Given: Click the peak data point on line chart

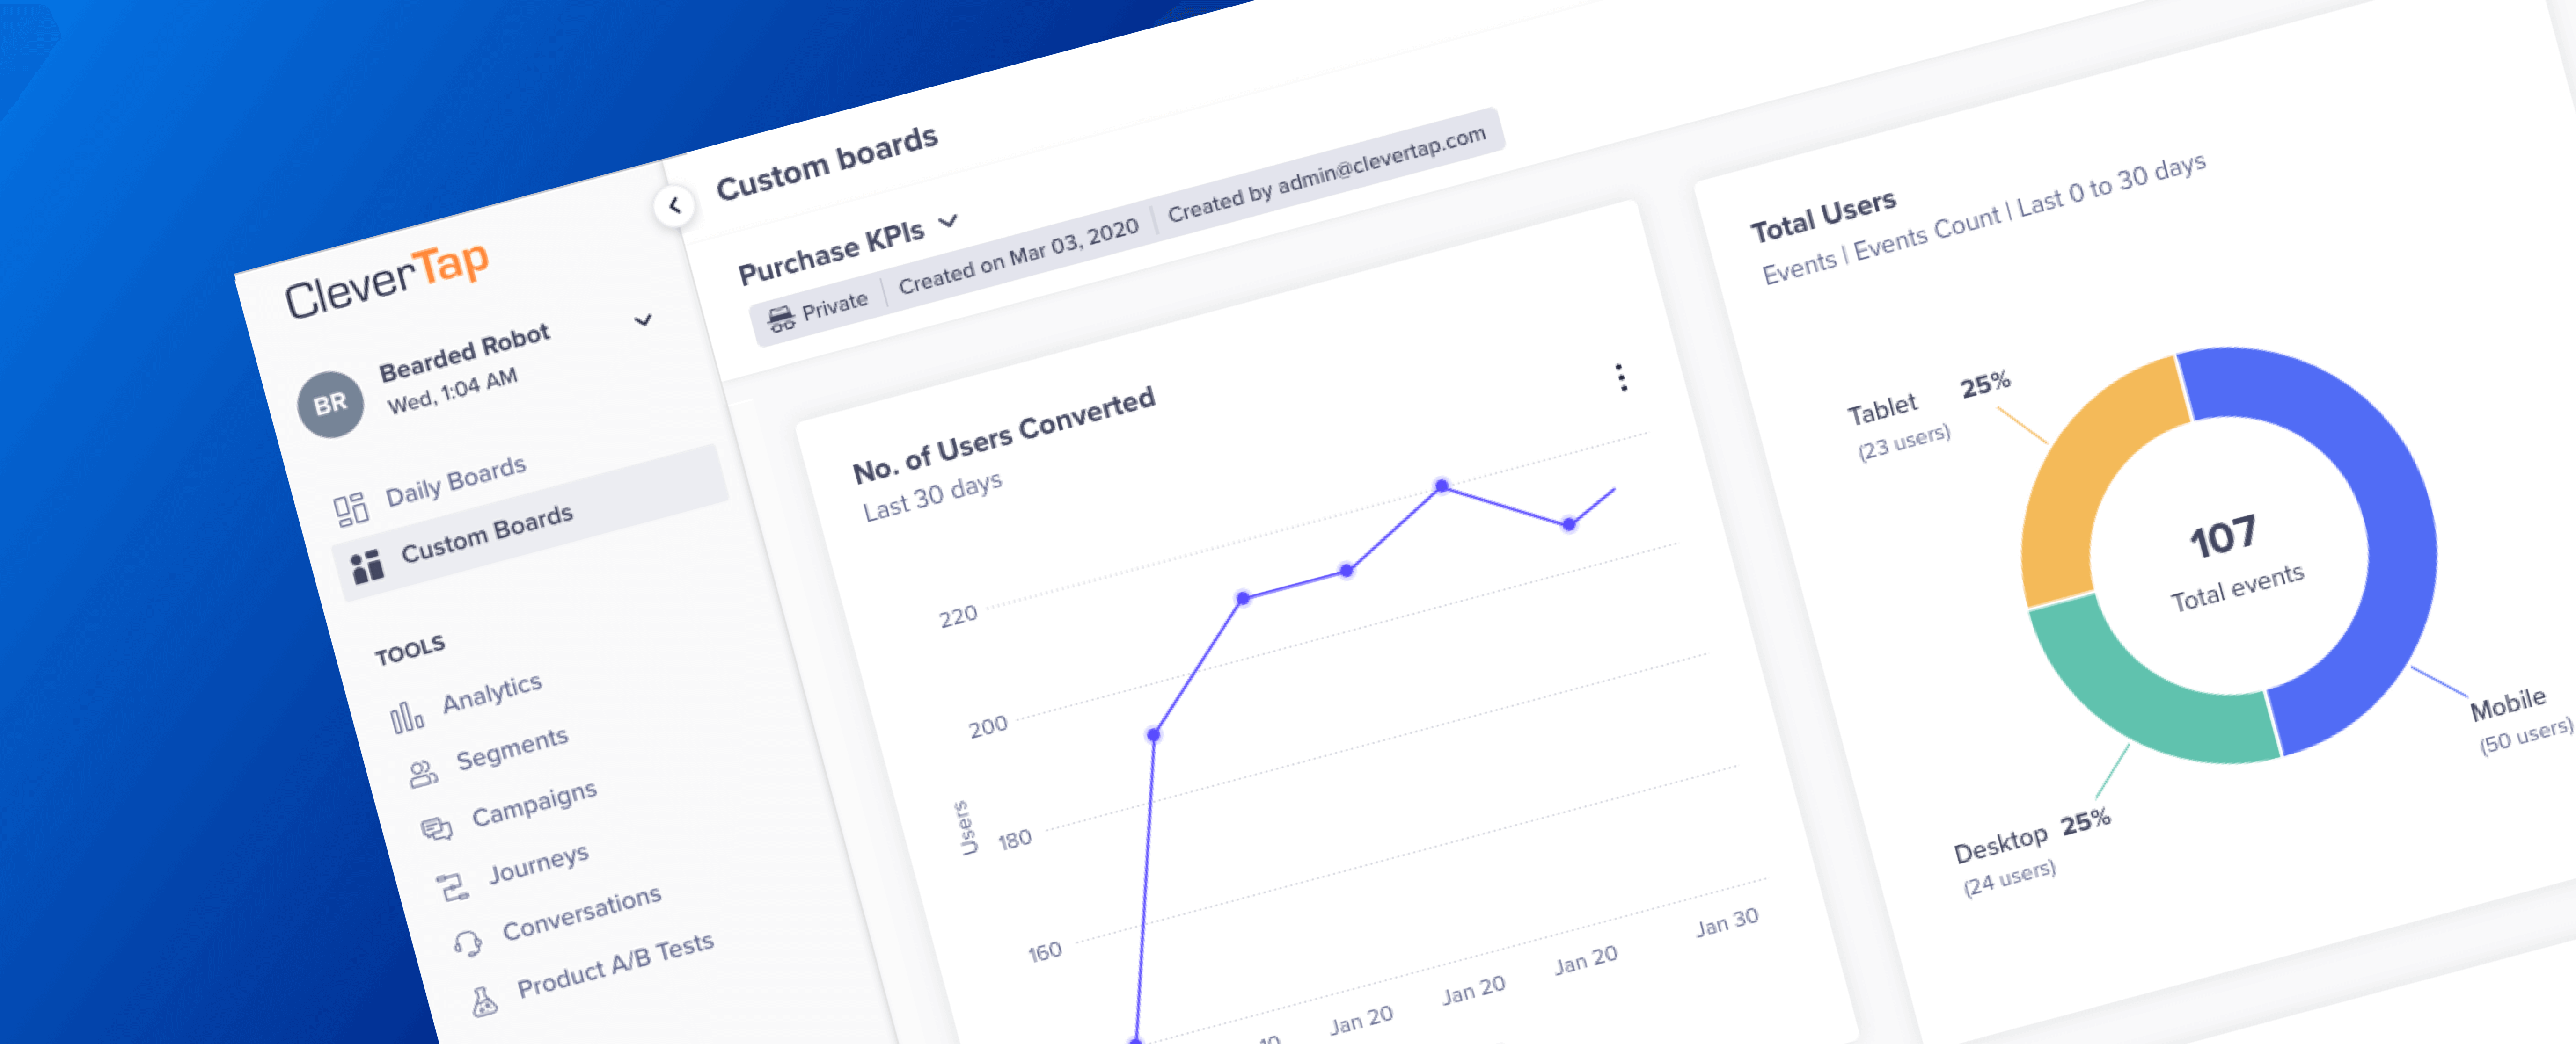Looking at the screenshot, I should click(1441, 486).
